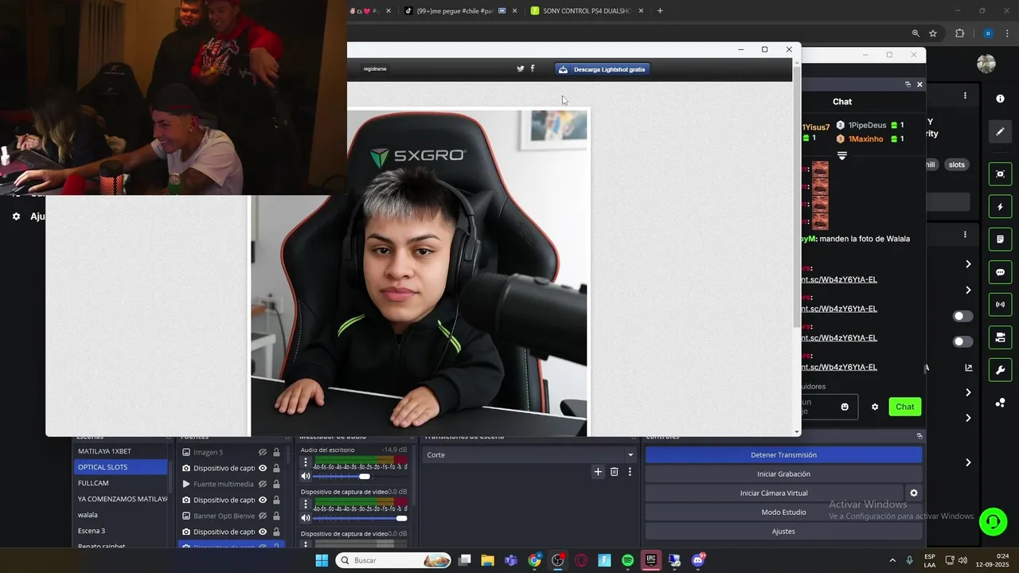
Task: Click the 1Maxinho username in chat
Action: click(865, 139)
